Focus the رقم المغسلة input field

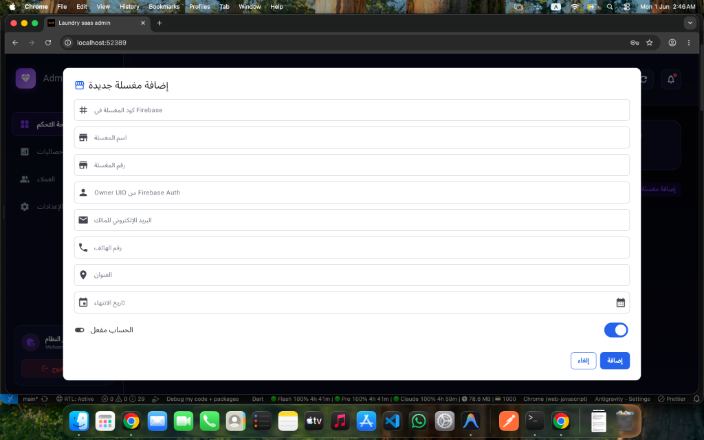coord(351,165)
